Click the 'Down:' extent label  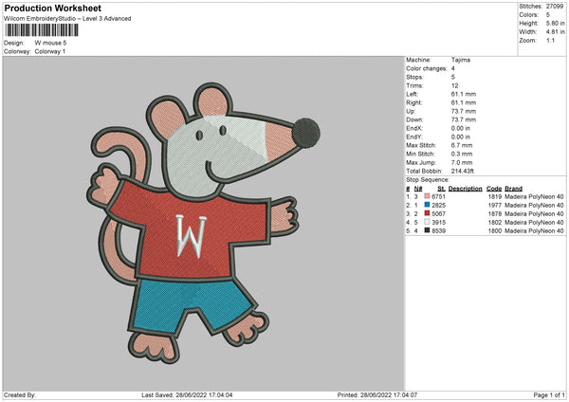pyautogui.click(x=414, y=119)
